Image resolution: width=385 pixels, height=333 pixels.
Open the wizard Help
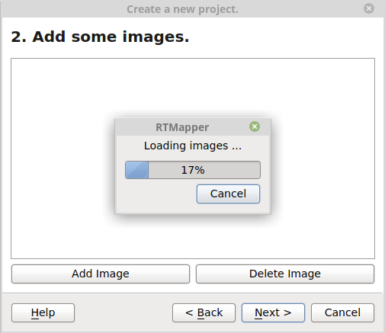point(43,312)
